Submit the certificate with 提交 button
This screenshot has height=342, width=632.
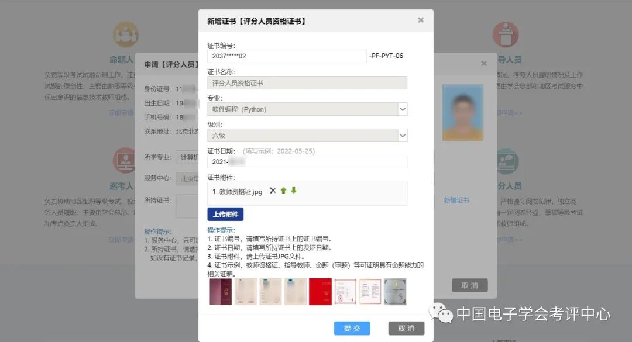[x=352, y=329]
